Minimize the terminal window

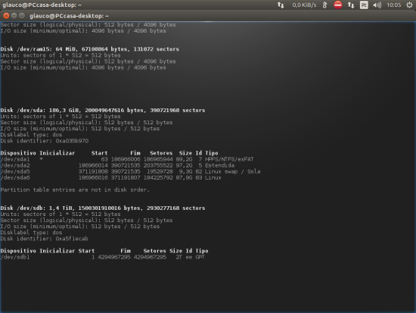[14, 16]
